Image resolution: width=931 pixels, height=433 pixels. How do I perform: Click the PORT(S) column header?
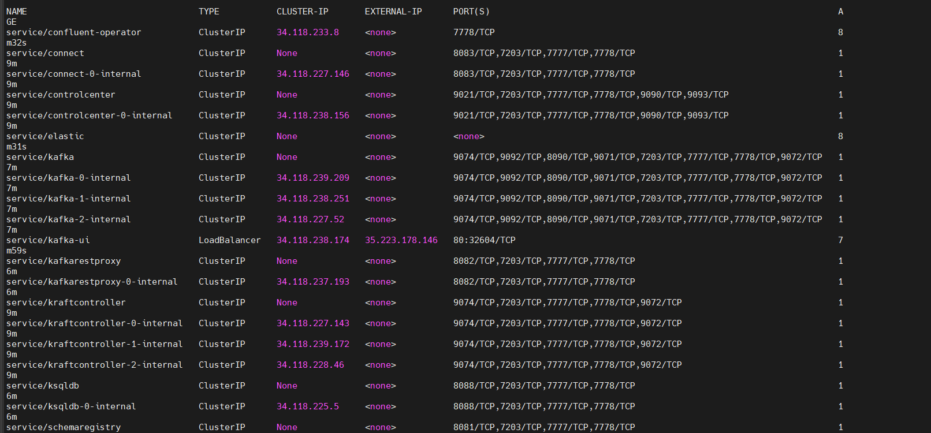[x=471, y=12]
